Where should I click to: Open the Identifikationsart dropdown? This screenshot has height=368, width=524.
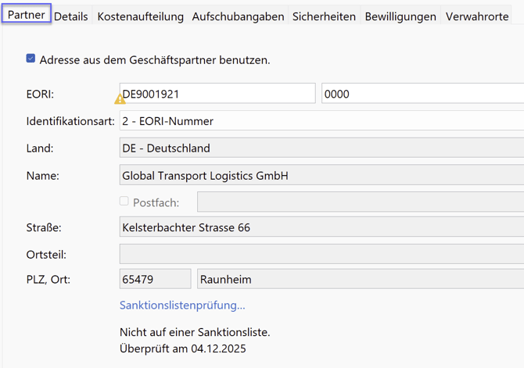point(321,121)
